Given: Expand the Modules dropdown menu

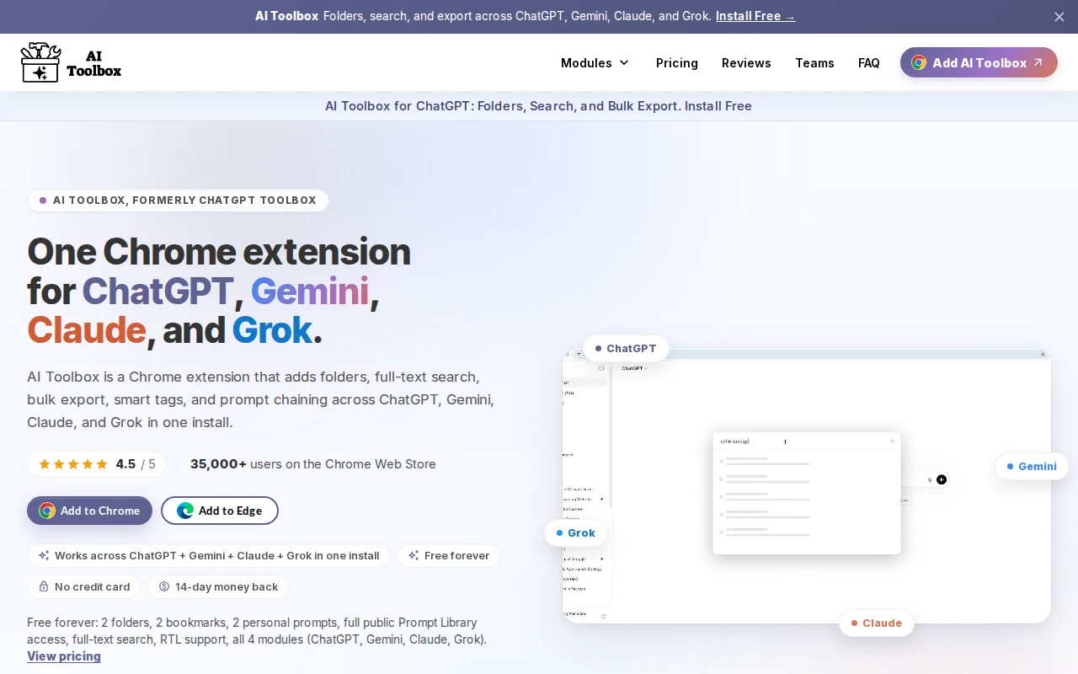Looking at the screenshot, I should 595,63.
